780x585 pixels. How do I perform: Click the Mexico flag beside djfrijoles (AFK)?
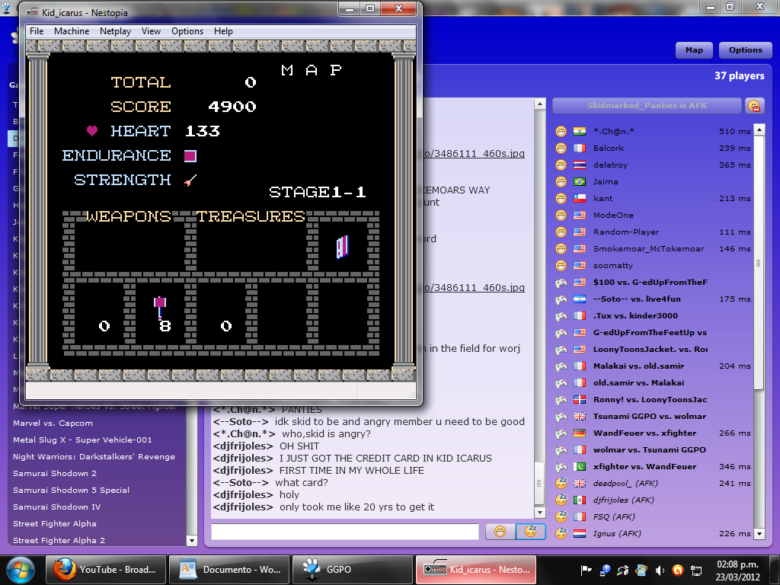(580, 500)
